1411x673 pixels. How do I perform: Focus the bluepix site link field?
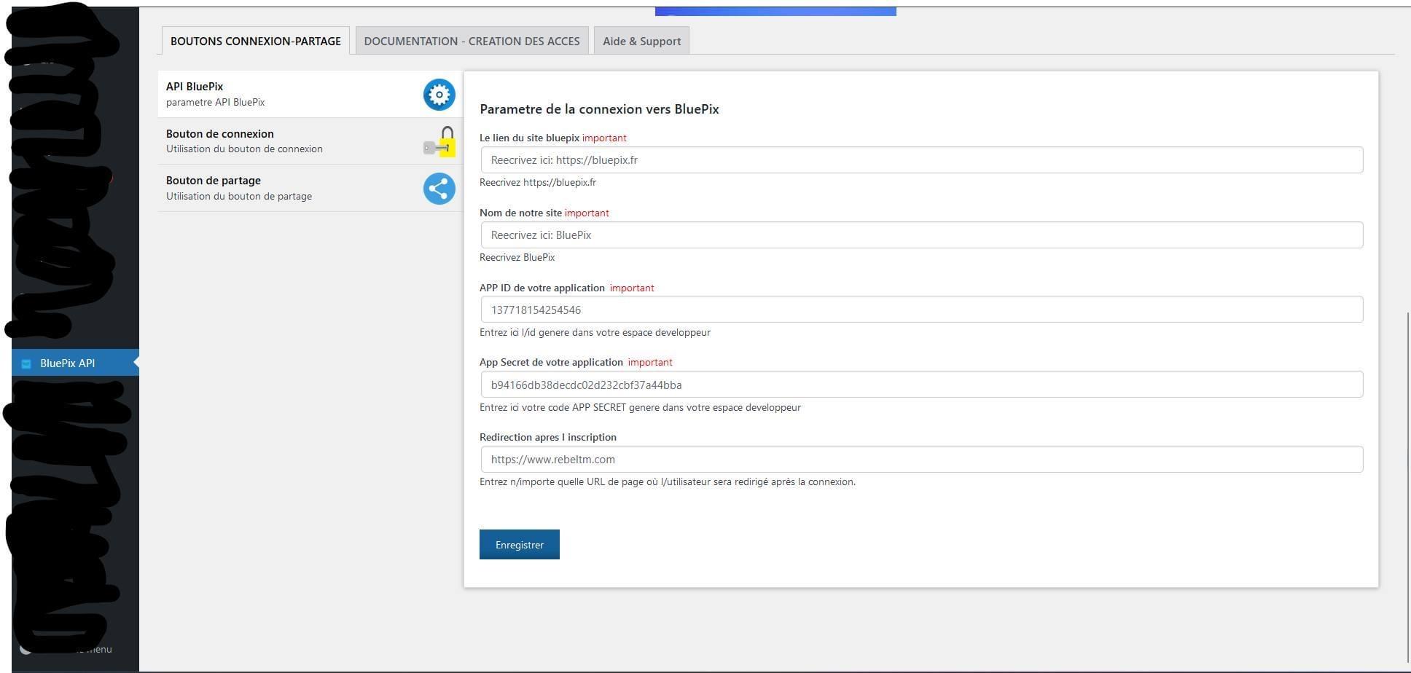pos(921,160)
